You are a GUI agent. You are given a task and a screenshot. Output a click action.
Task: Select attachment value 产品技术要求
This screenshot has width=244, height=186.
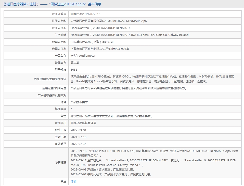(79, 102)
